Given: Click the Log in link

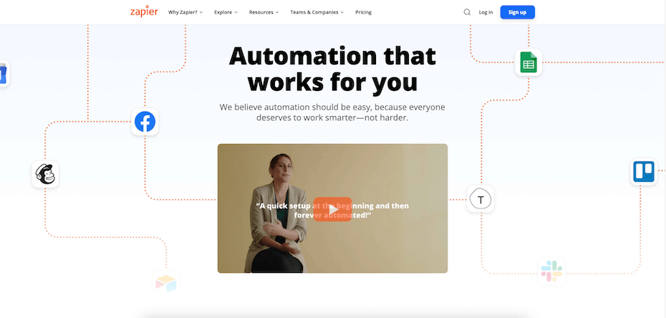Looking at the screenshot, I should click(486, 12).
